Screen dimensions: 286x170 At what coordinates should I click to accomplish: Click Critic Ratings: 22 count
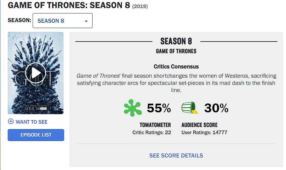click(x=152, y=132)
